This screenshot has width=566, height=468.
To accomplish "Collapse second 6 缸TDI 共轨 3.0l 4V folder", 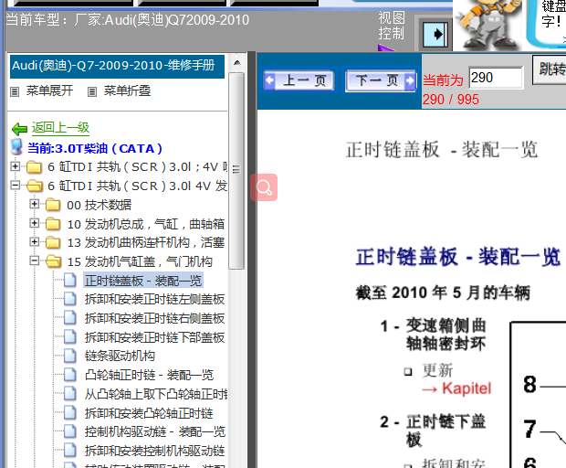I will click(x=16, y=185).
